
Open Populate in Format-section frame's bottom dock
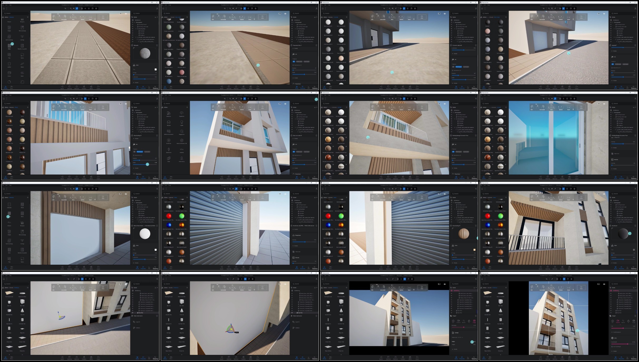click(x=403, y=358)
